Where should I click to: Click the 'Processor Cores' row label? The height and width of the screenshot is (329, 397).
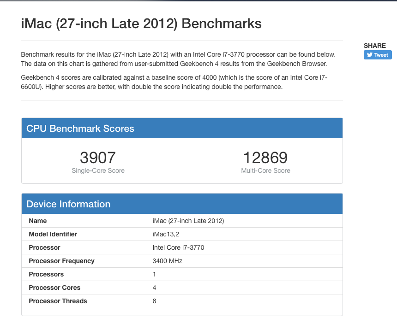pos(54,288)
